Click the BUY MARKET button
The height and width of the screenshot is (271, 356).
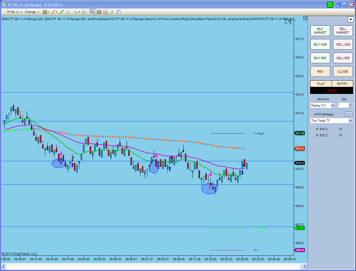point(320,31)
